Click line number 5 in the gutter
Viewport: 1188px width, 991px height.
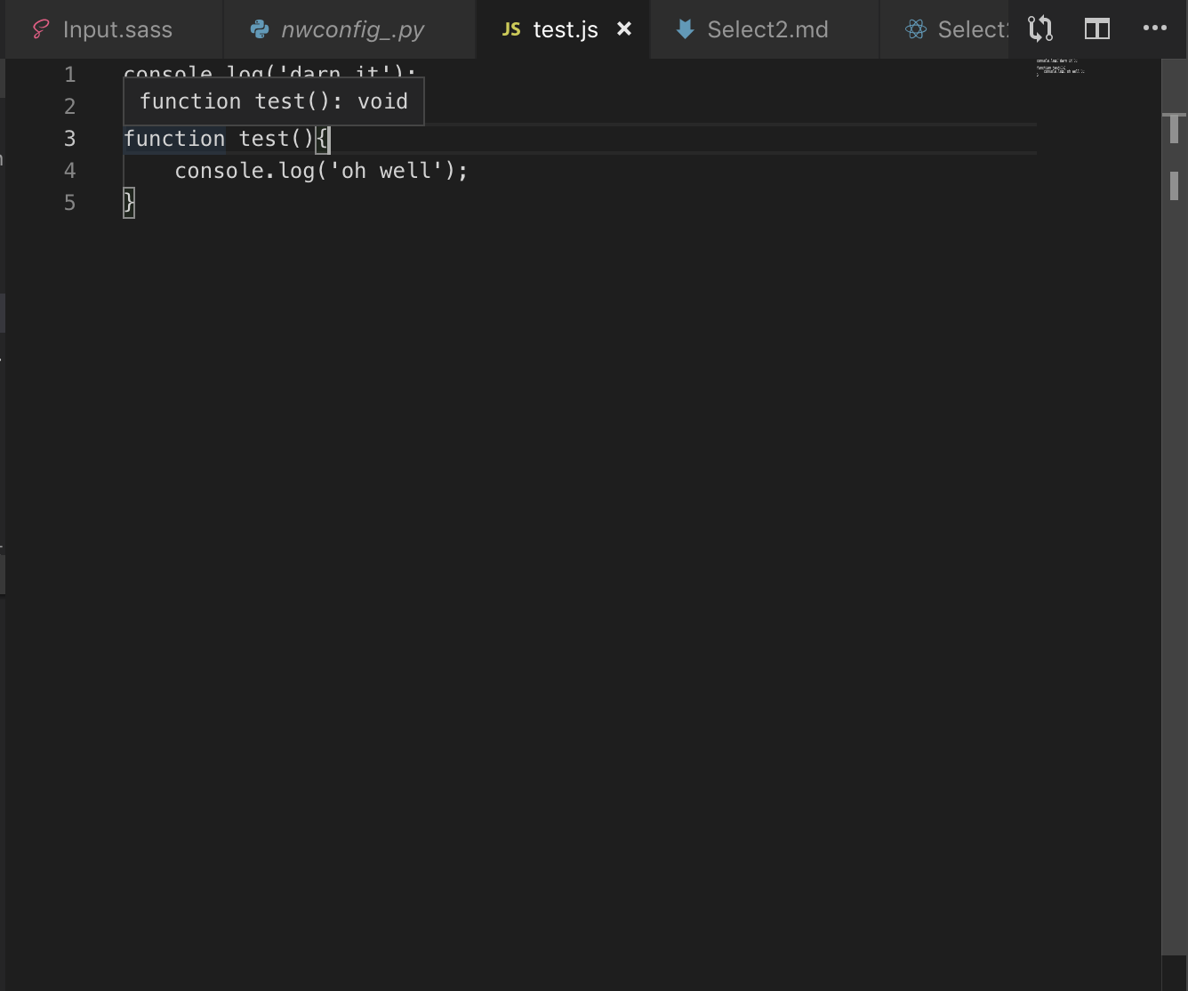click(x=70, y=203)
